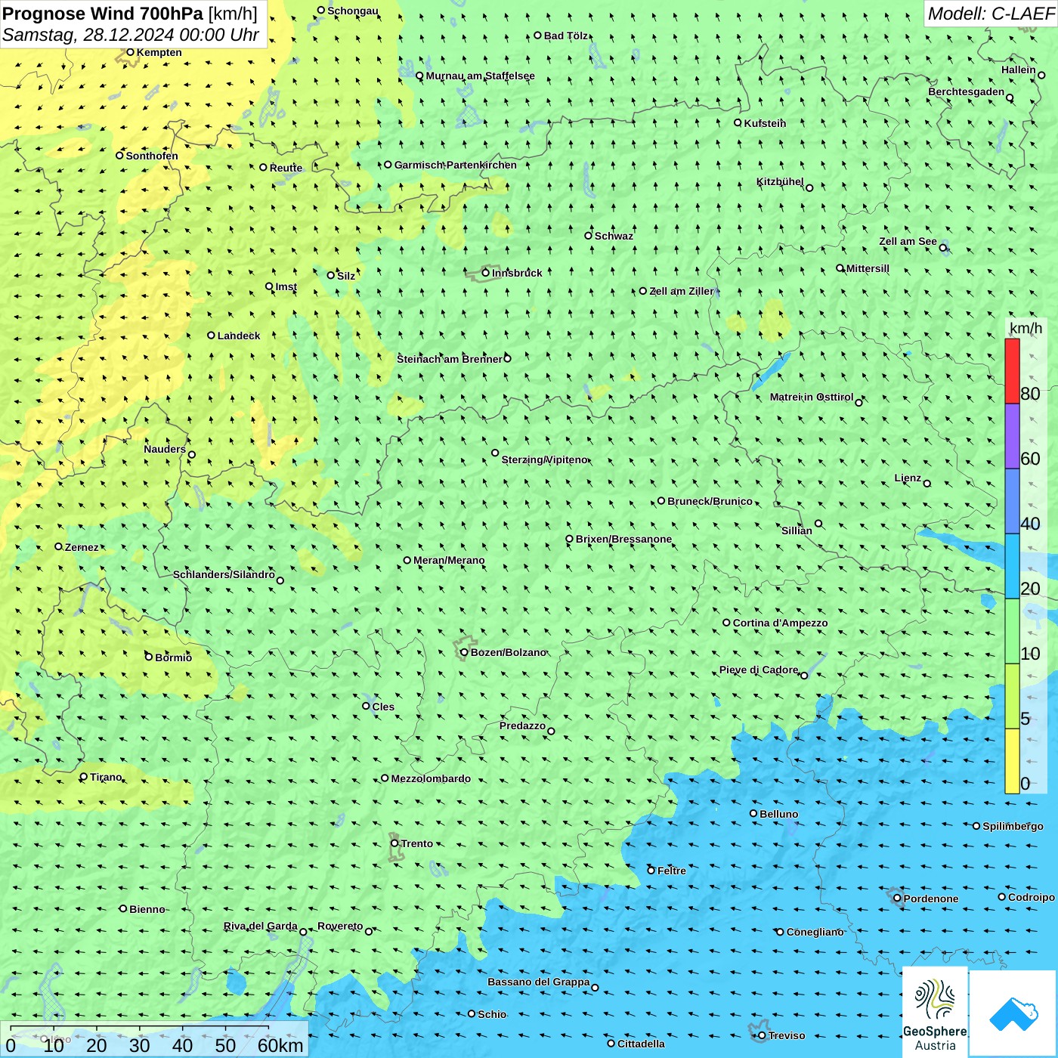Click the 'Riva del Garda' label

pos(261,926)
